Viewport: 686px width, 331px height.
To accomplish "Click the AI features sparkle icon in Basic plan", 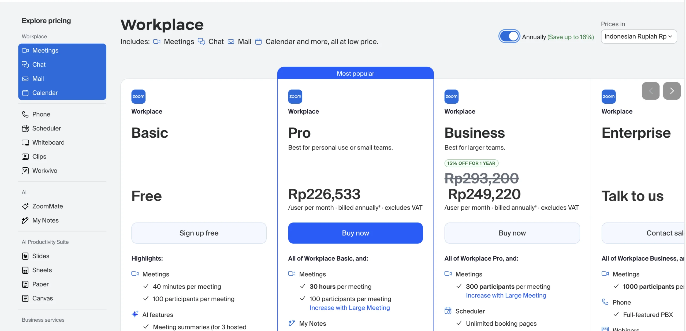I will pos(135,314).
